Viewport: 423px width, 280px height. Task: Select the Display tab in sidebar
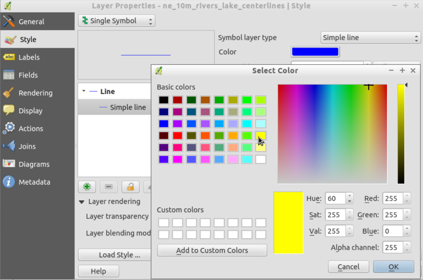(30, 111)
